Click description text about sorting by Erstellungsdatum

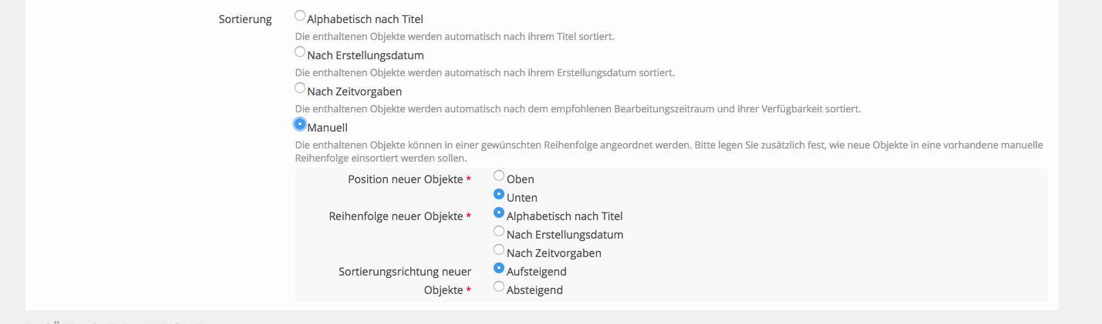click(484, 72)
